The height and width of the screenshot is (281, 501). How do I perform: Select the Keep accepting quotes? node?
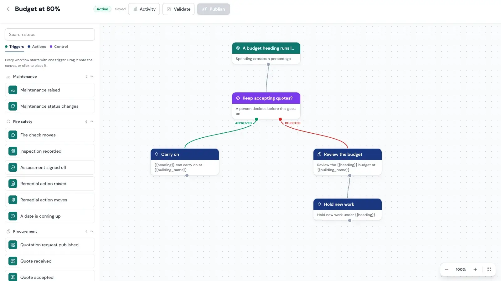coord(266,106)
